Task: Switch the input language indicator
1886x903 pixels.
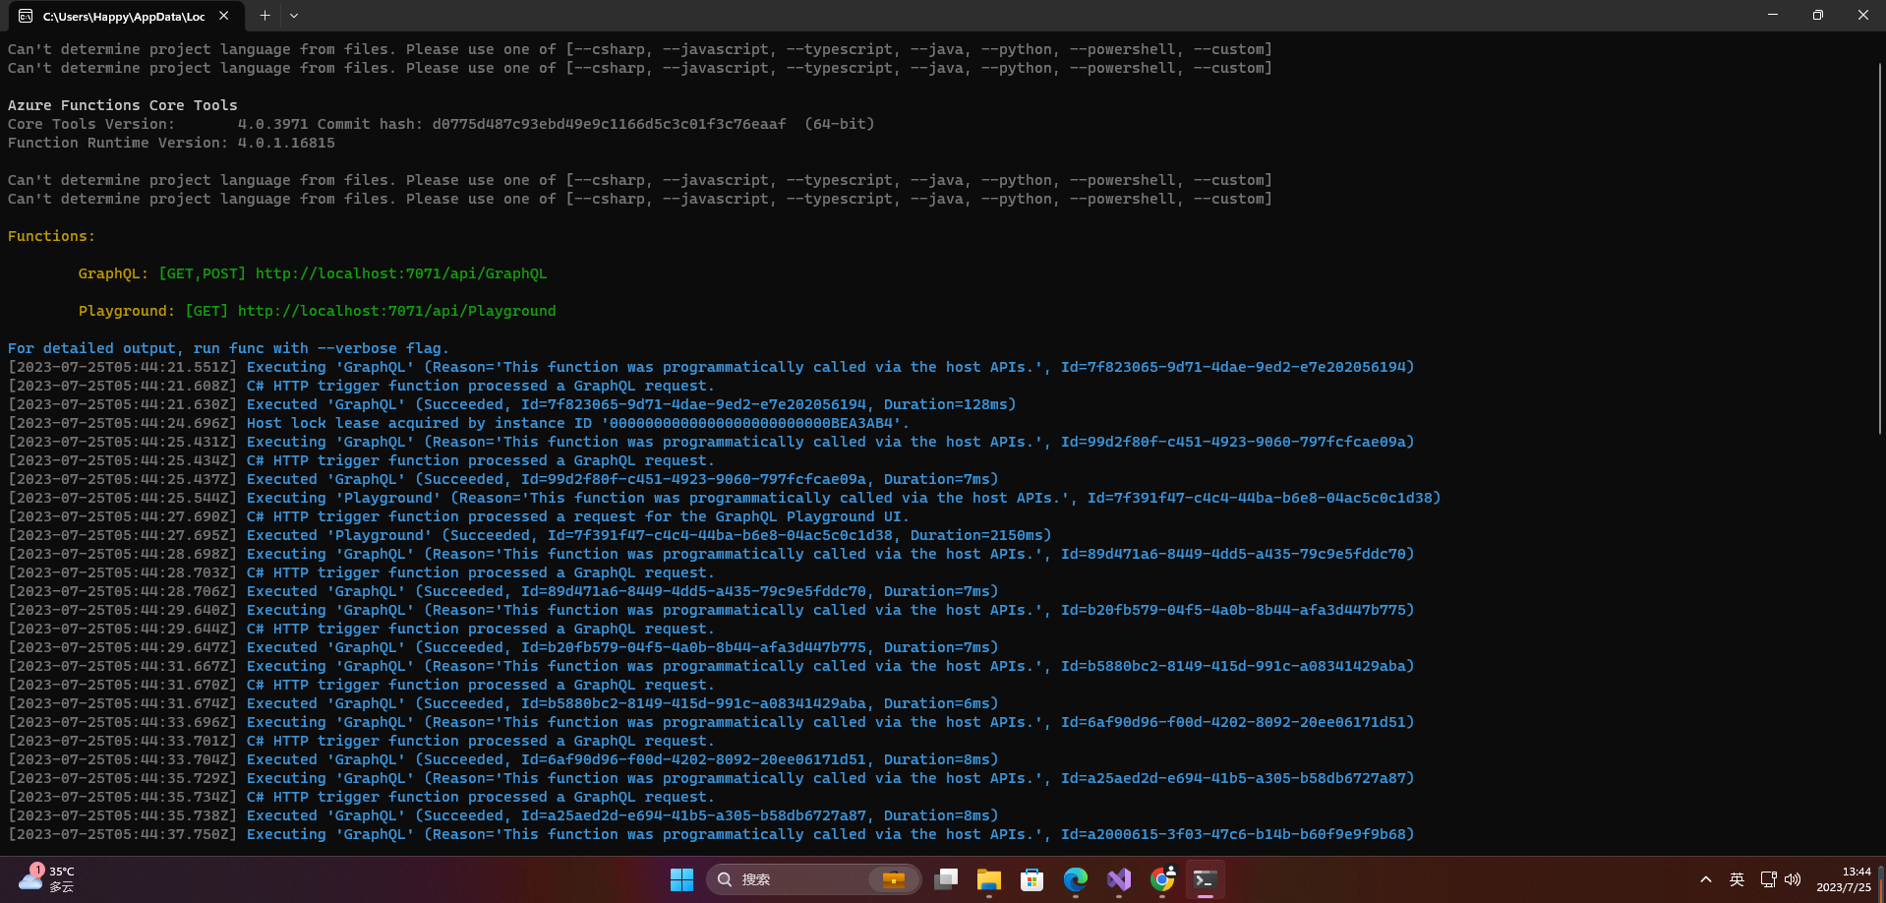Action: pos(1738,879)
